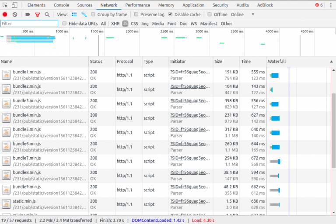This screenshot has width=336, height=224.
Task: Open the DevTools three-dot menu
Action: (330, 5)
